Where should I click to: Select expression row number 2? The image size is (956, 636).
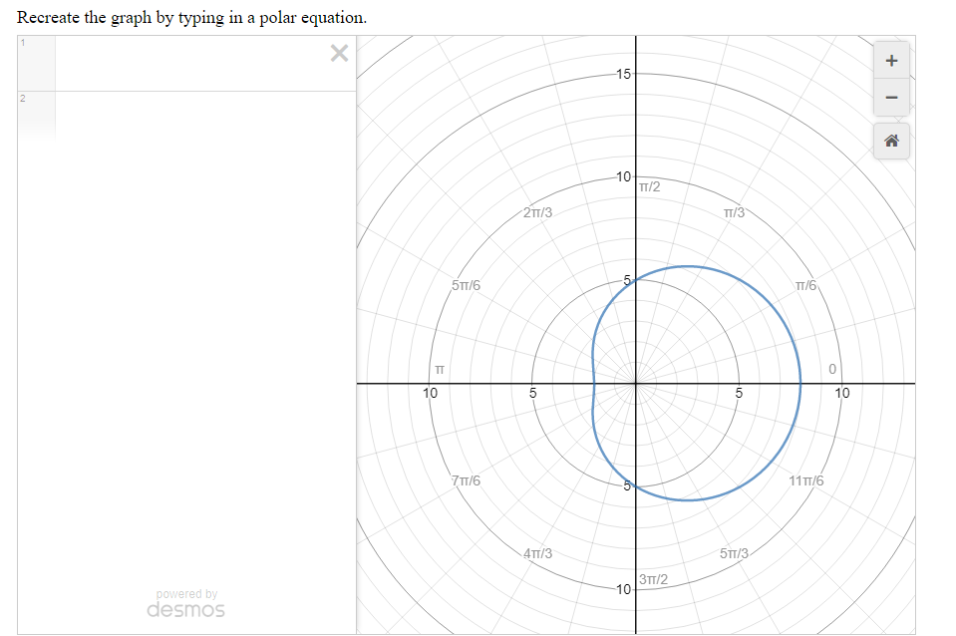tap(22, 100)
